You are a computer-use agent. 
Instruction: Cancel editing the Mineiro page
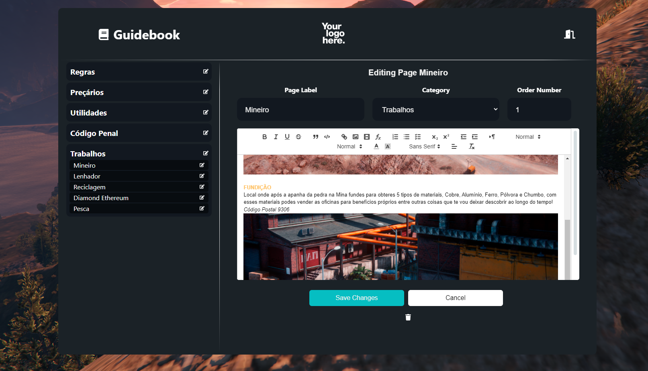(x=455, y=298)
